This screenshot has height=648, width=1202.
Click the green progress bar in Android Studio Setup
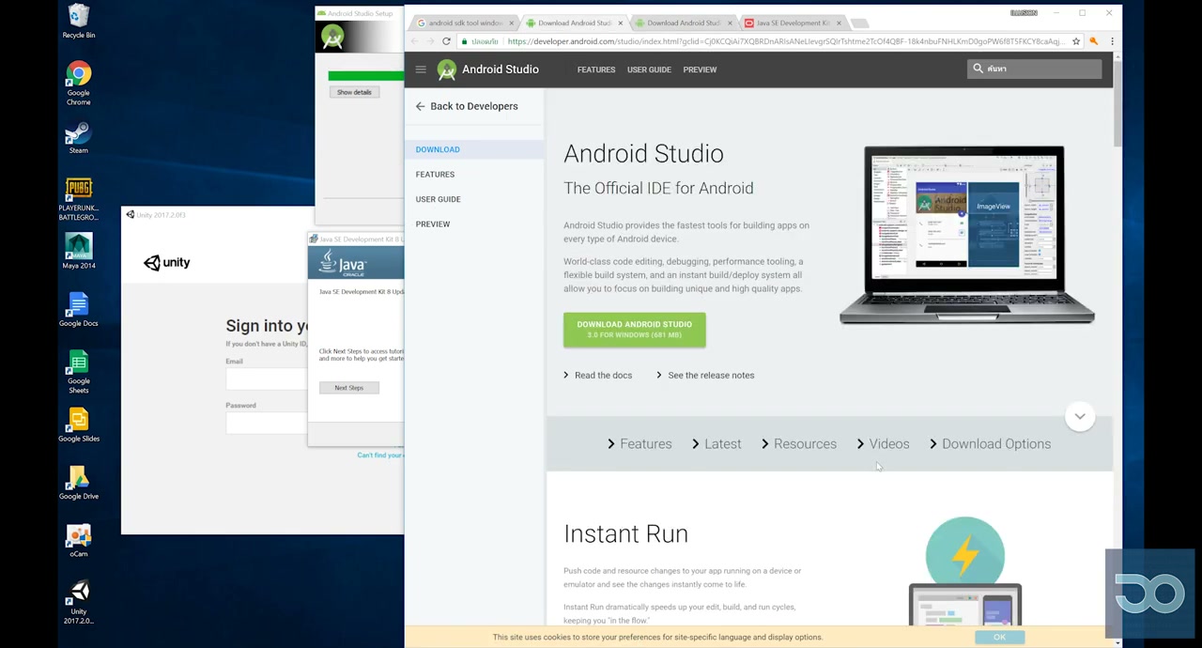point(365,75)
